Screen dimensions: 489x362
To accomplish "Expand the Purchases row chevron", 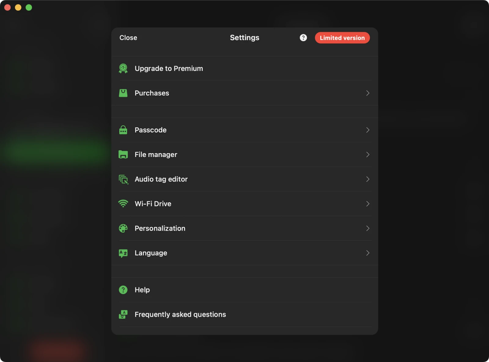I will [368, 93].
